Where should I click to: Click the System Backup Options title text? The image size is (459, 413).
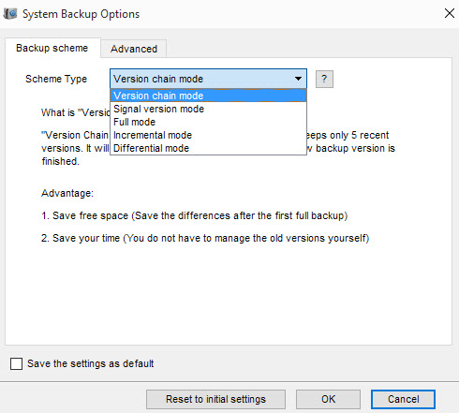81,14
